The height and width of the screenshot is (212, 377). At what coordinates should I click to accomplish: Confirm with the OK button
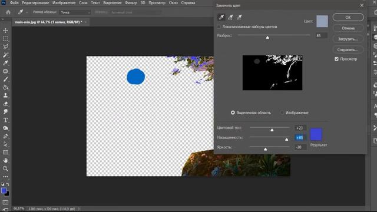click(x=348, y=17)
